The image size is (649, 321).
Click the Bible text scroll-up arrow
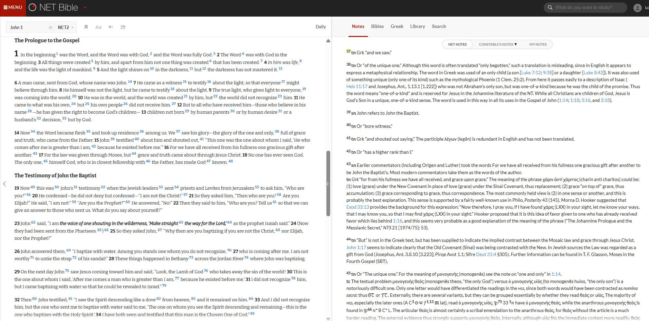pos(328,41)
